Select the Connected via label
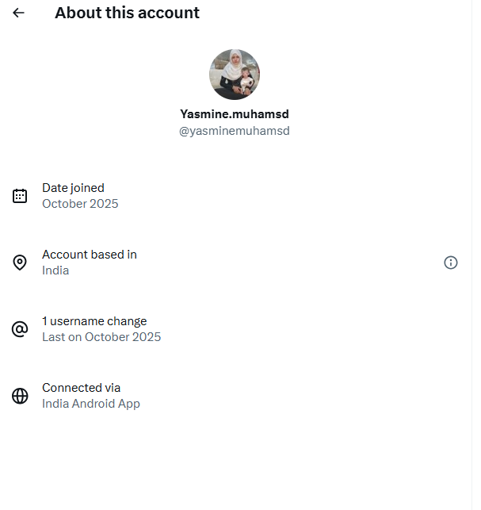Image resolution: width=481 pixels, height=510 pixels. (81, 388)
